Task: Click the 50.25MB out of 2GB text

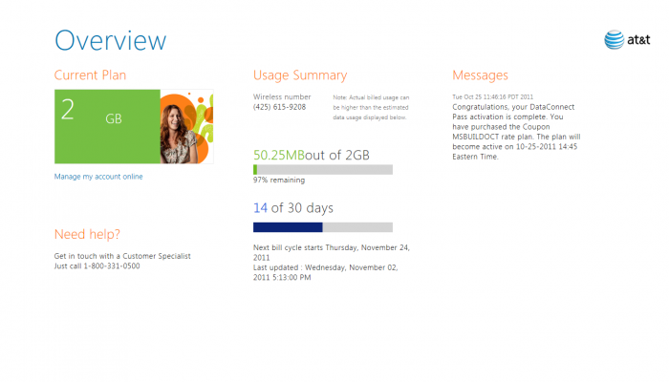Action: pos(312,155)
